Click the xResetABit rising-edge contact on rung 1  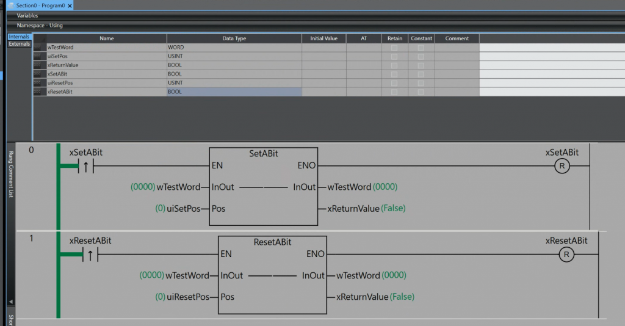pos(90,255)
